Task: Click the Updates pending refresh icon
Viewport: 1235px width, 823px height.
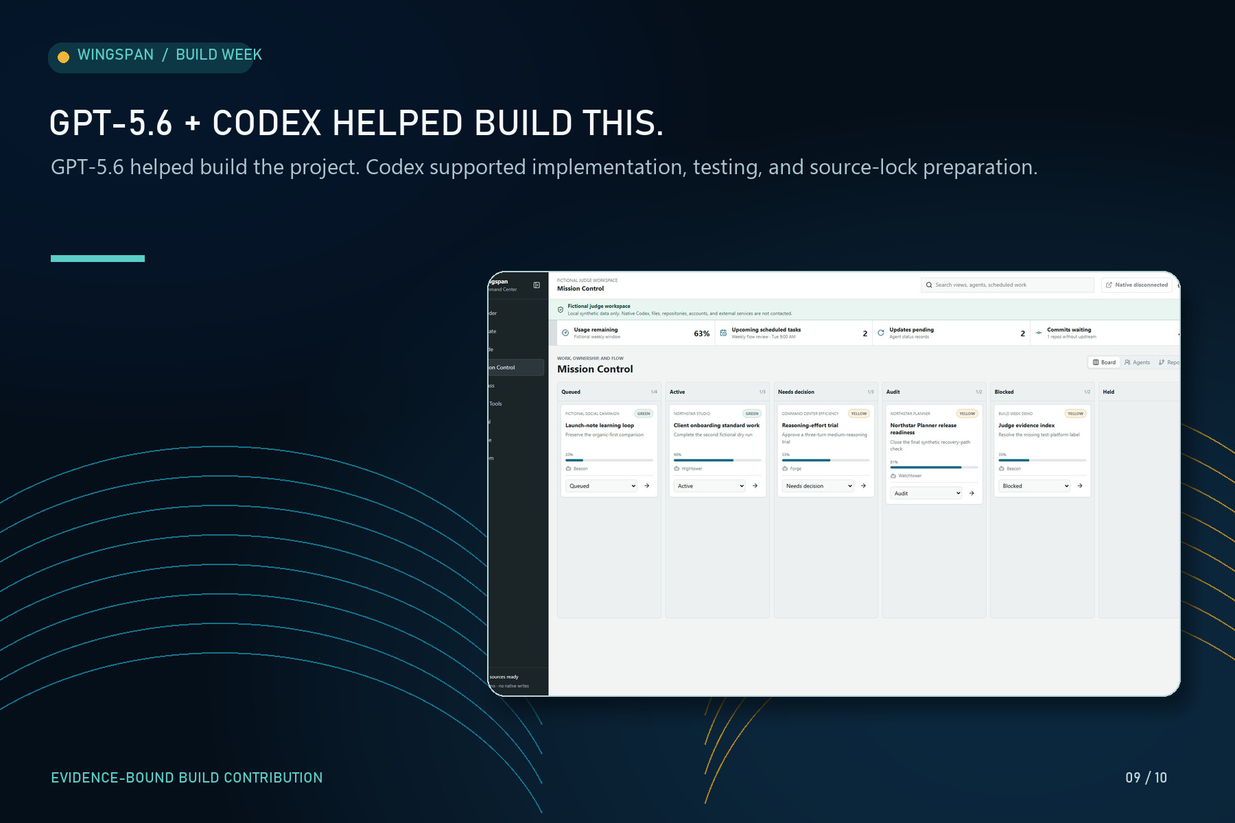Action: 881,333
